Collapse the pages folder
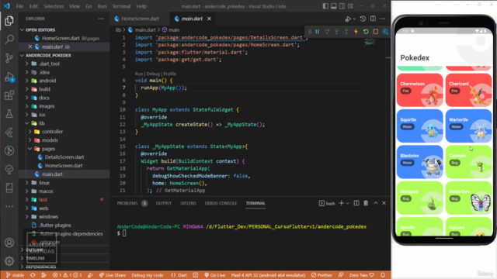This screenshot has width=497, height=279. click(x=48, y=149)
